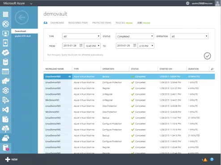Screen dimensions: 221x165
Task: Switch to the JOBS preview tab
Action: click(144, 23)
